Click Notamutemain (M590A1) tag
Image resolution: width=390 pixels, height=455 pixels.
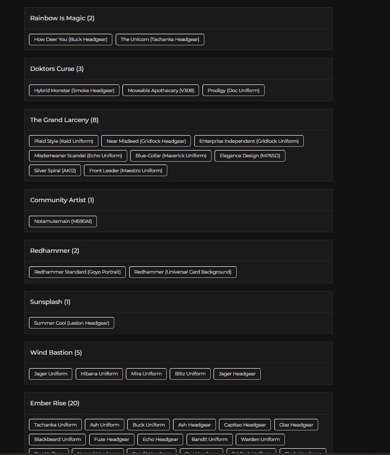63,221
